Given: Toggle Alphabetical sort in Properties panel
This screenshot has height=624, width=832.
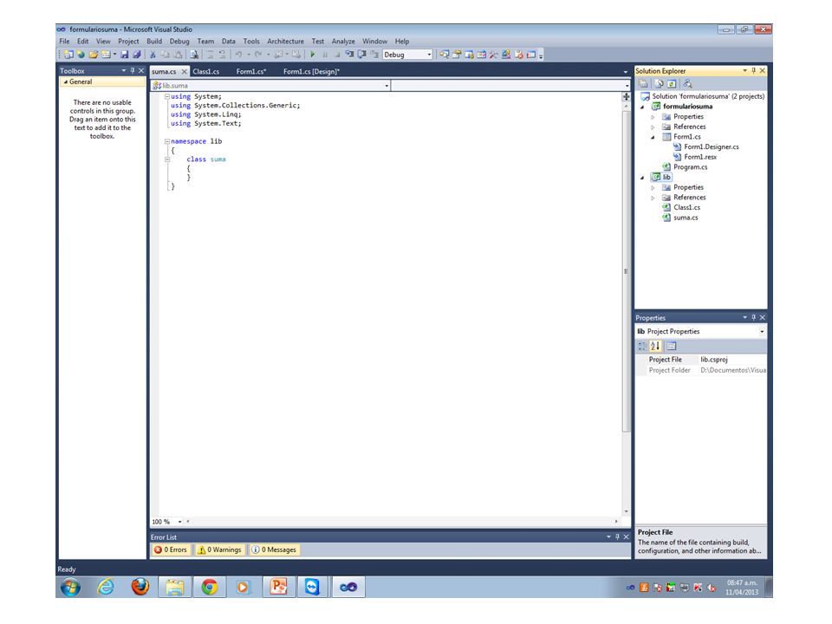Looking at the screenshot, I should [655, 346].
